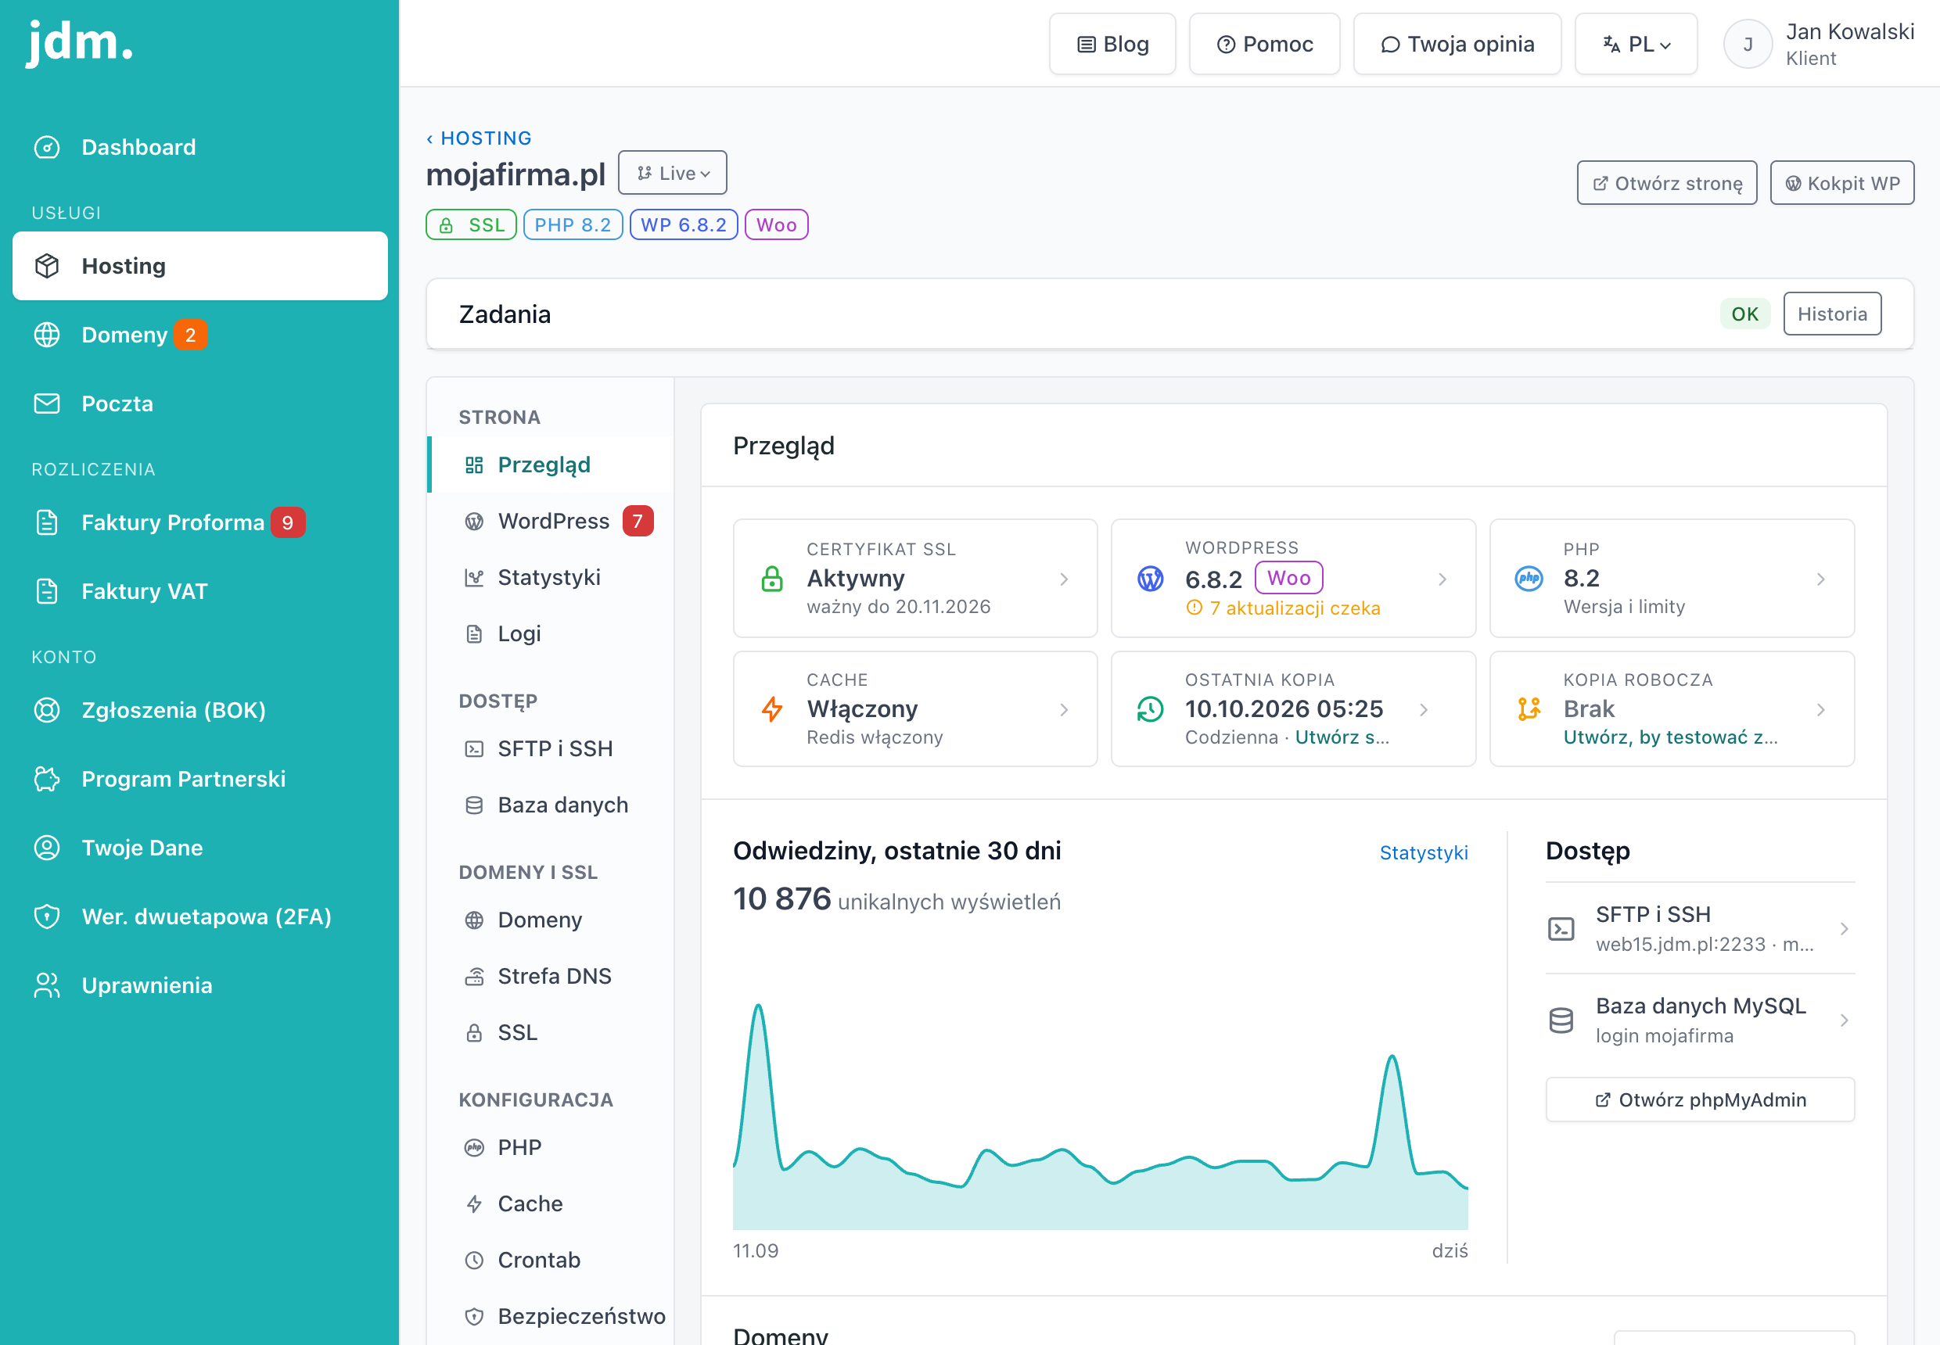Expand the Kopia robocza card chevron
Screen dimensions: 1940x1345
click(x=1821, y=709)
